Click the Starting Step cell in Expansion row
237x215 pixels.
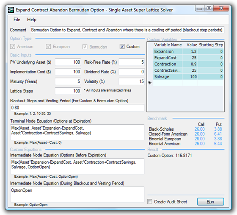coord(211,51)
